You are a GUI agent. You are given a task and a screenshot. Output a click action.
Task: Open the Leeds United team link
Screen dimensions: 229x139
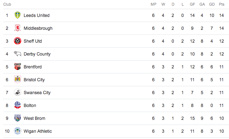click(x=37, y=15)
